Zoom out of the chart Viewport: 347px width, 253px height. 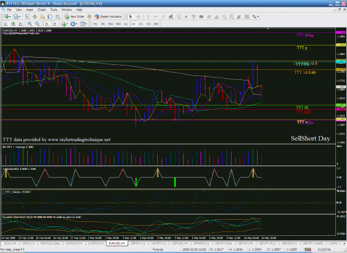click(x=37, y=24)
